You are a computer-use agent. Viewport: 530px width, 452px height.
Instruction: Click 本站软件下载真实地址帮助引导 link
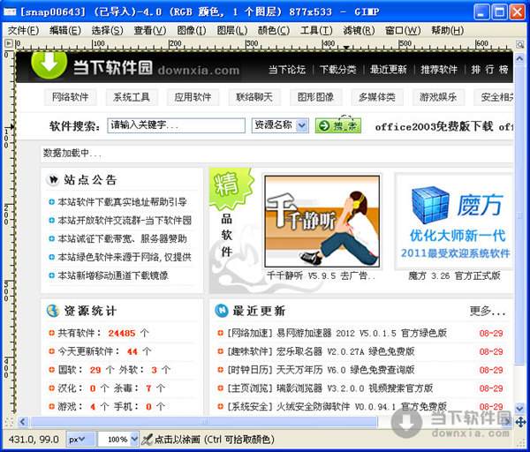(122, 202)
